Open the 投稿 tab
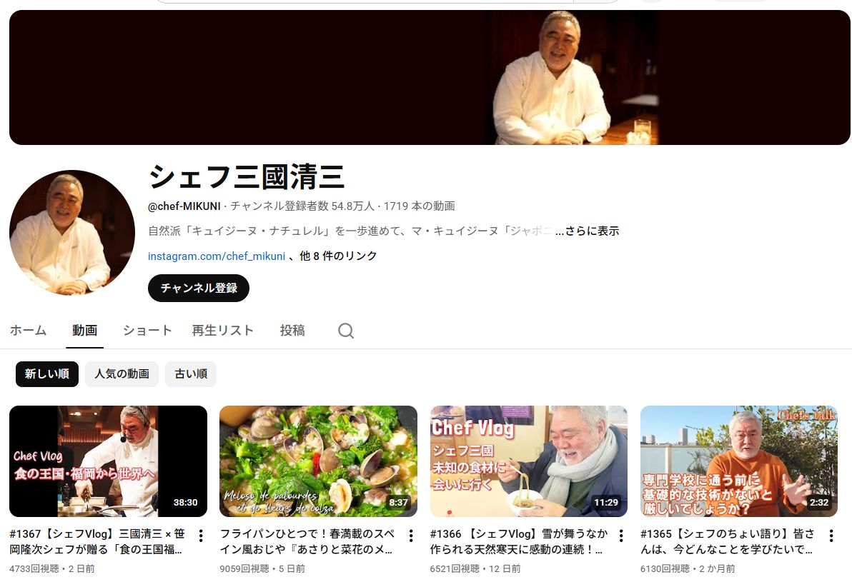 (x=292, y=331)
